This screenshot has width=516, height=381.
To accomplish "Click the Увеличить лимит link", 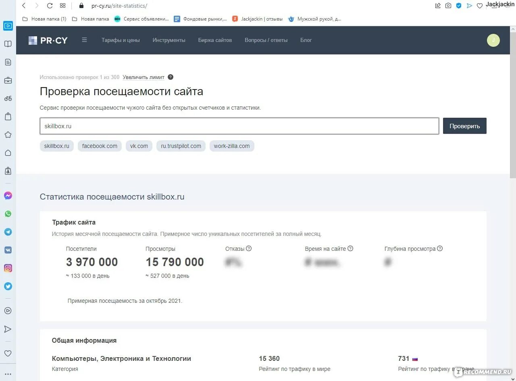I will tap(144, 77).
